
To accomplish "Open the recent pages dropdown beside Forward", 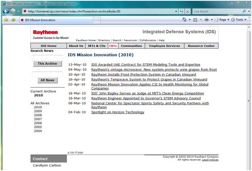I will 18,11.
